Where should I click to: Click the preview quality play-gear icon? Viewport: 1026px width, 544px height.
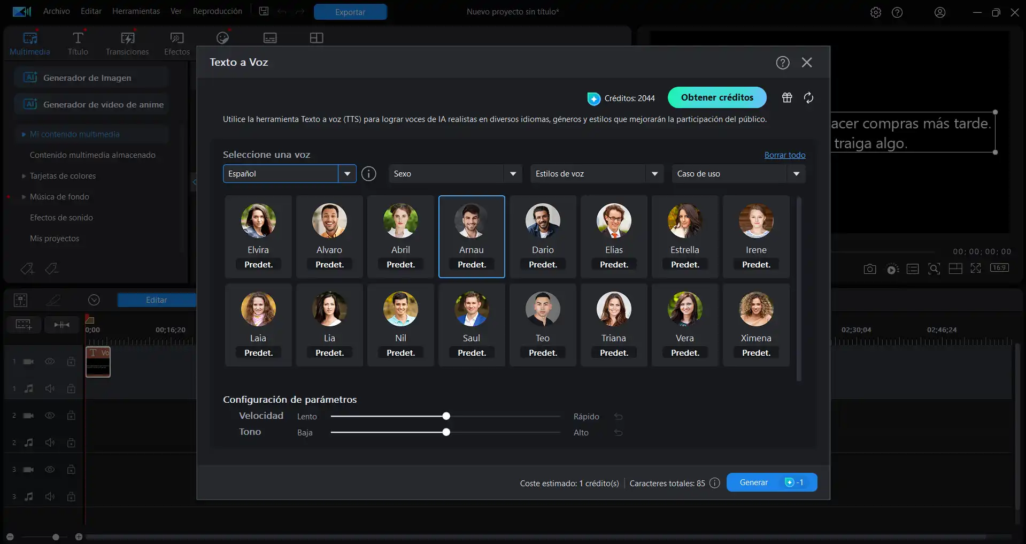tap(892, 269)
